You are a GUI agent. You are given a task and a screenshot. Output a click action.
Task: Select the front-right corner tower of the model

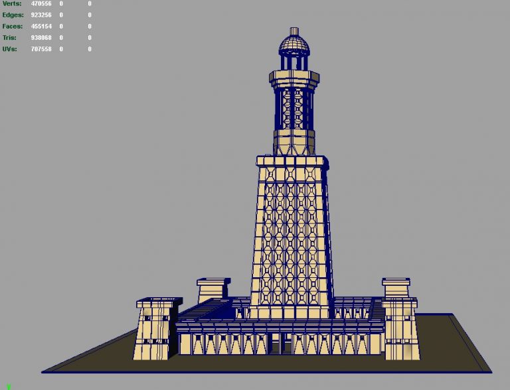(401, 329)
